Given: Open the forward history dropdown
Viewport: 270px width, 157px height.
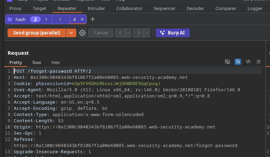Looking at the screenshot, I should point(147,33).
